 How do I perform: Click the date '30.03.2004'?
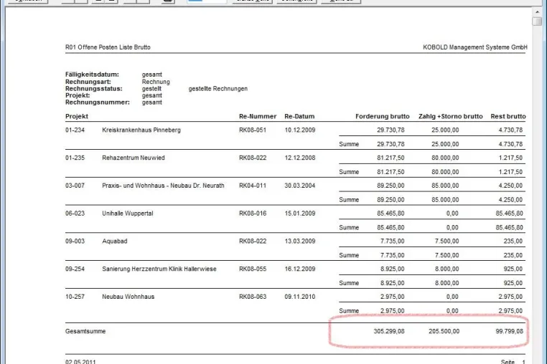coord(299,186)
